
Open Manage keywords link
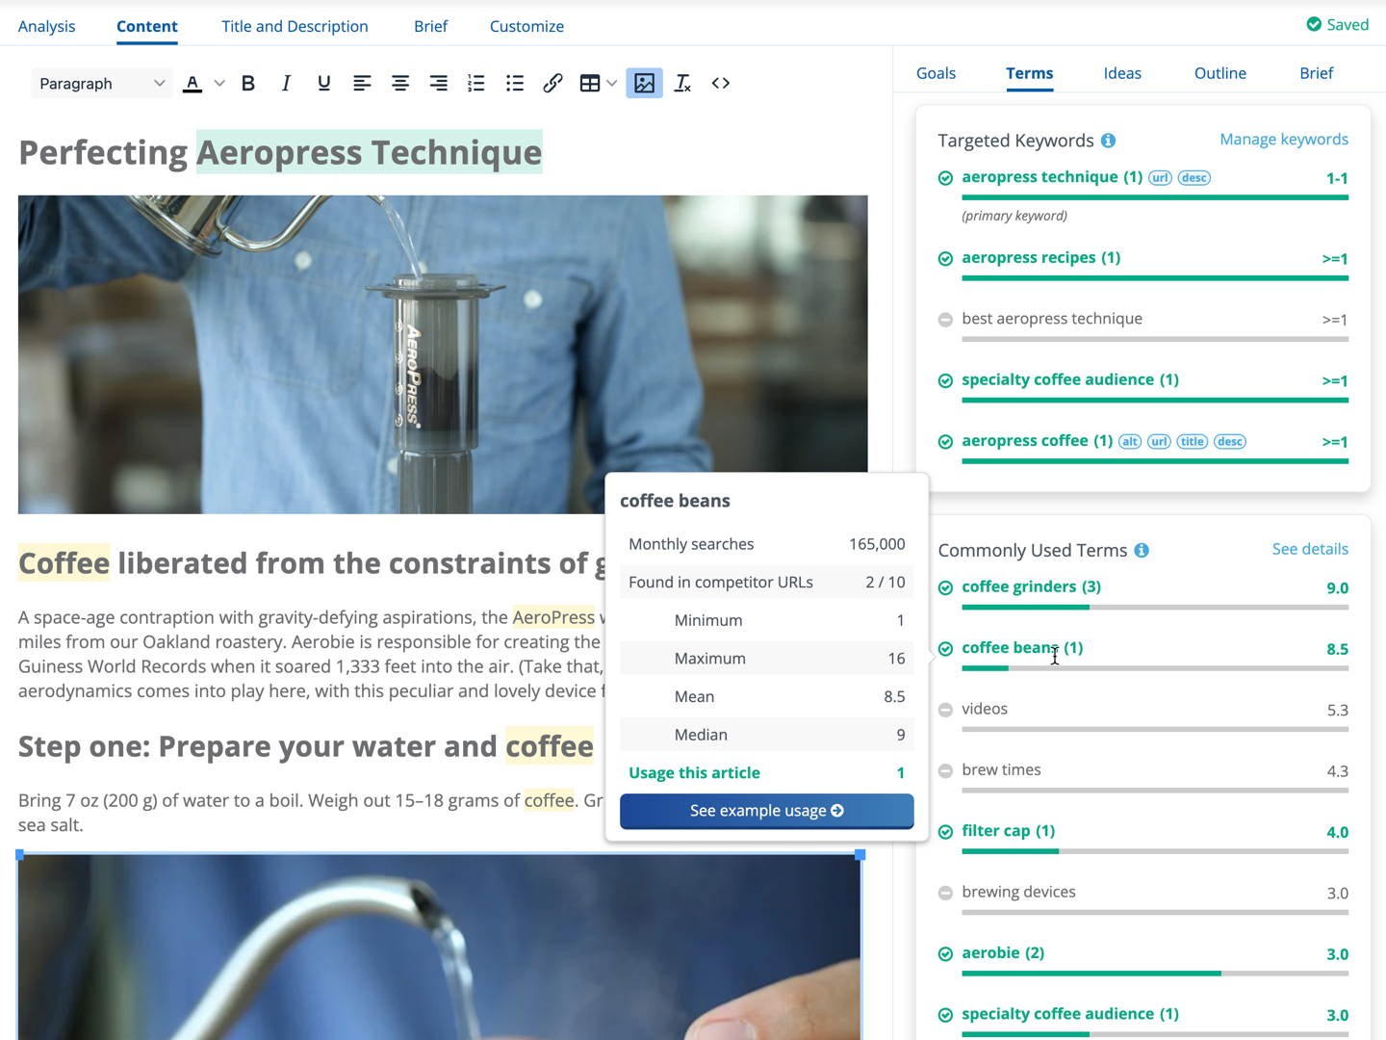point(1284,140)
